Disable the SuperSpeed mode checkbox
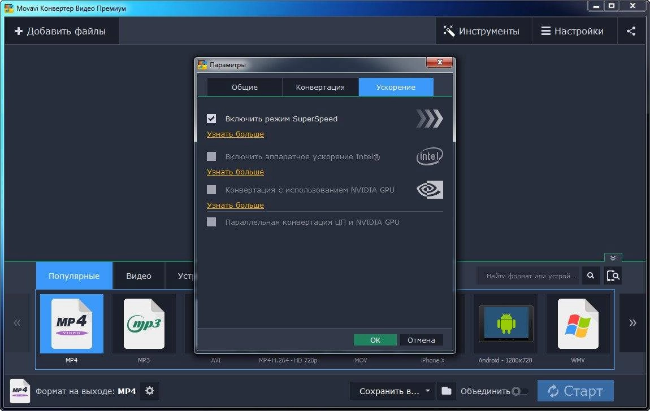Screen dimensions: 650x411 pyautogui.click(x=211, y=119)
